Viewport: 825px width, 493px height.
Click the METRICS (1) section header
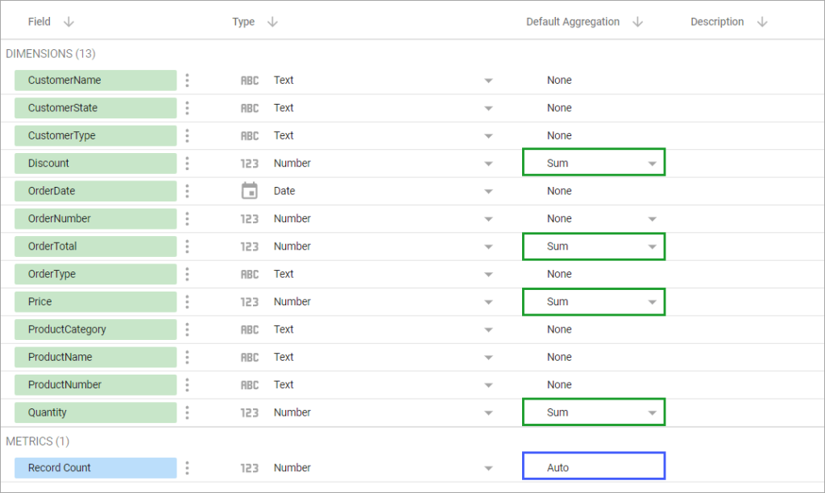click(x=39, y=441)
